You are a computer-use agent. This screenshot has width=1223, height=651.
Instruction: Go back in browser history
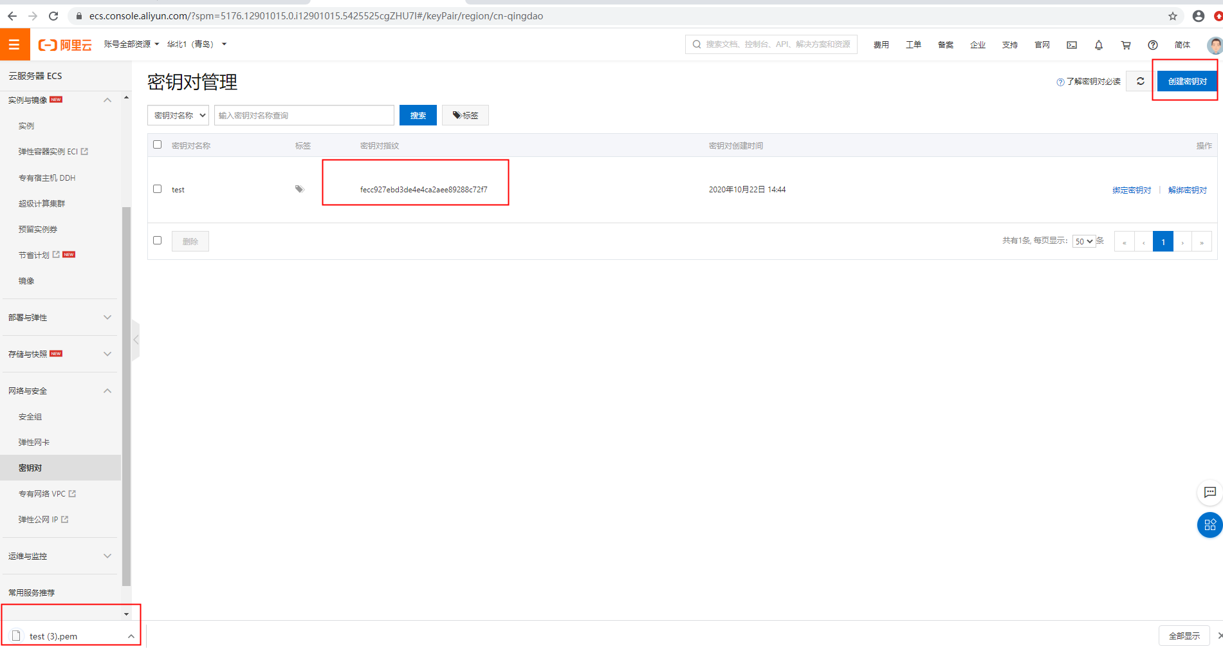(x=12, y=16)
